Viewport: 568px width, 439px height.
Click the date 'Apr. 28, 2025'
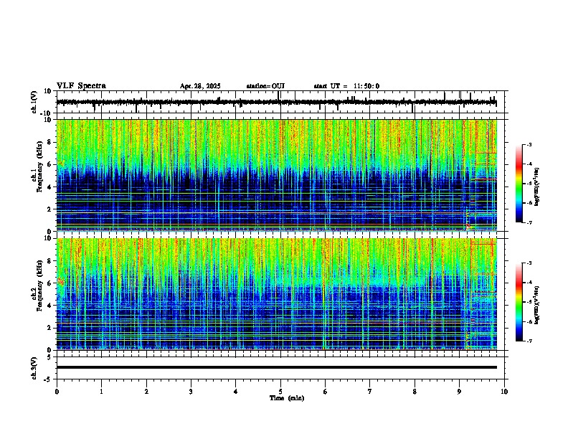pyautogui.click(x=200, y=86)
